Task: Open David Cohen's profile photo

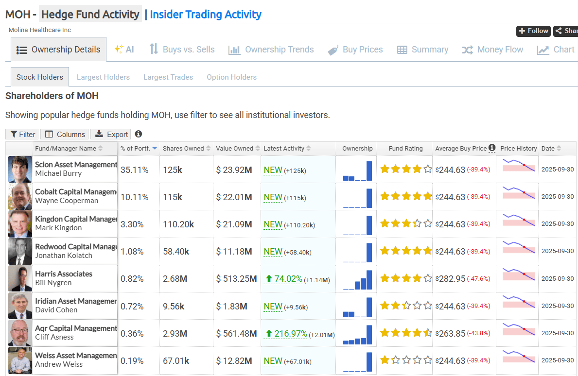Action: (20, 306)
